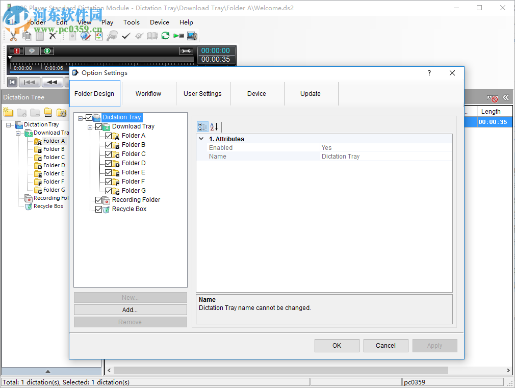Click the green info button in player
Screen dimensions: 515x388
point(47,51)
